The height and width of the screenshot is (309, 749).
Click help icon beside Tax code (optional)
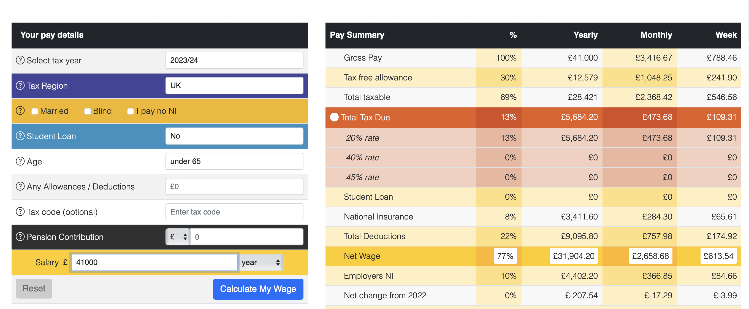[x=20, y=212]
